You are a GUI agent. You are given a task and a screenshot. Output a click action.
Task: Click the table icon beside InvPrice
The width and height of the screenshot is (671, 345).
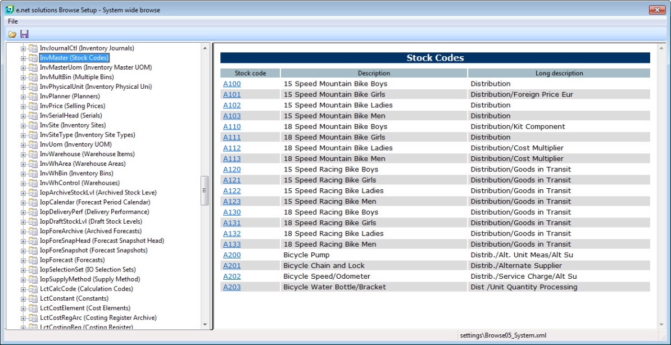pos(33,106)
